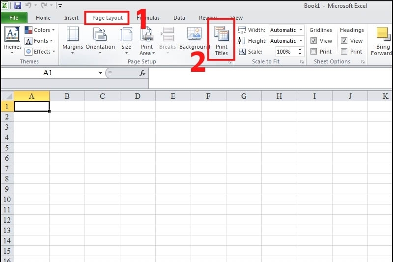Save the workbook from Quick Access toolbar

[17, 5]
